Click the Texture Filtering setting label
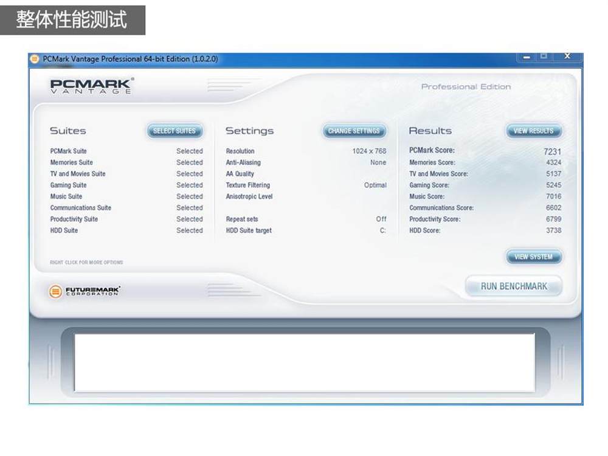Viewport: 608px width, 456px height. (x=248, y=185)
